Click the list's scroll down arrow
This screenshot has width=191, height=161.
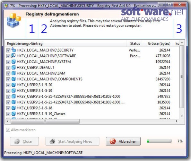tap(182, 116)
